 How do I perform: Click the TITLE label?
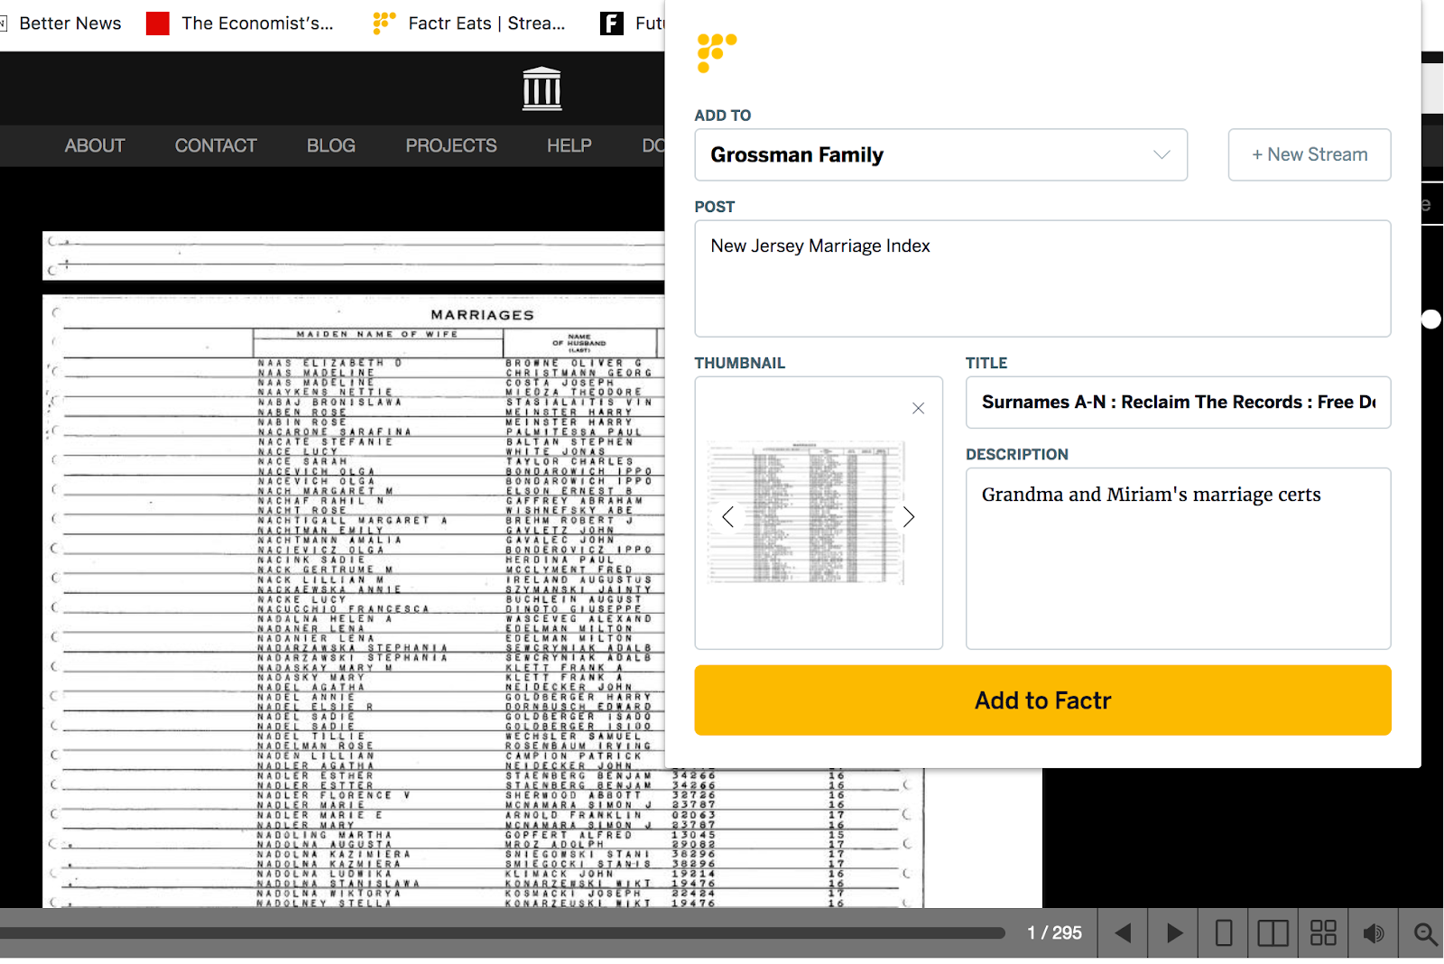tap(986, 363)
